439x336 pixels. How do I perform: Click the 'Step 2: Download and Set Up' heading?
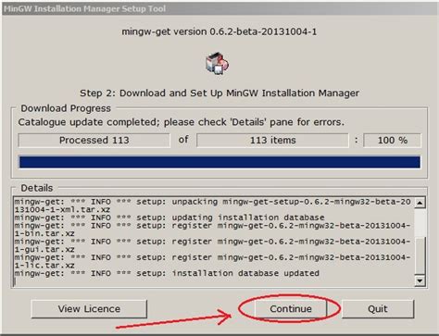click(x=219, y=93)
